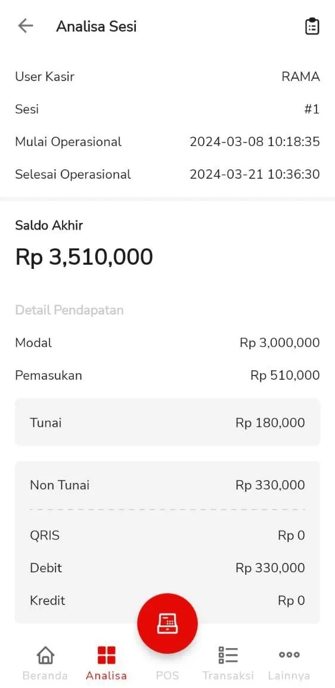Tap the Tunai Rp 180,000 card
The height and width of the screenshot is (688, 335).
(167, 423)
